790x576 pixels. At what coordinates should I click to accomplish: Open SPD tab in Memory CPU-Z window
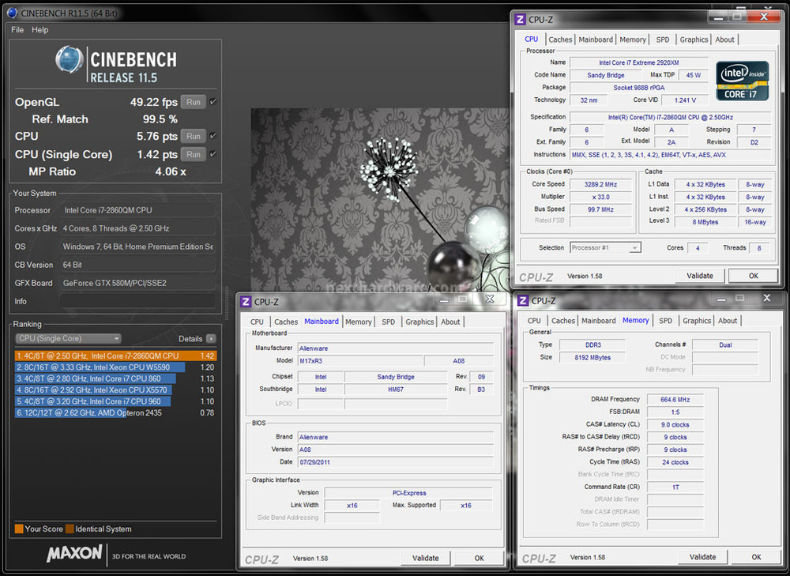(x=665, y=321)
